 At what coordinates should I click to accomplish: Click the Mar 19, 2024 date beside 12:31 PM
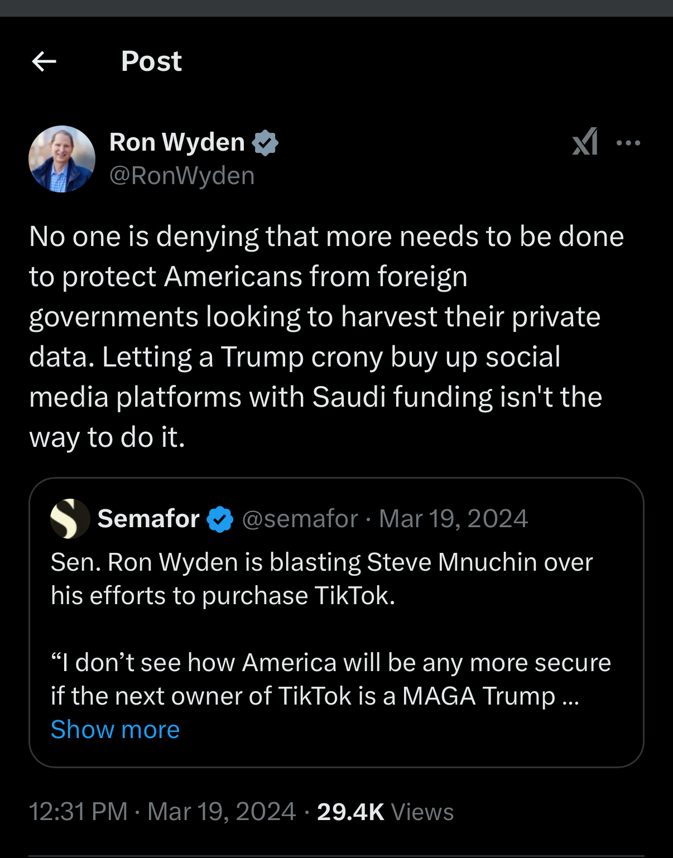[x=222, y=812]
